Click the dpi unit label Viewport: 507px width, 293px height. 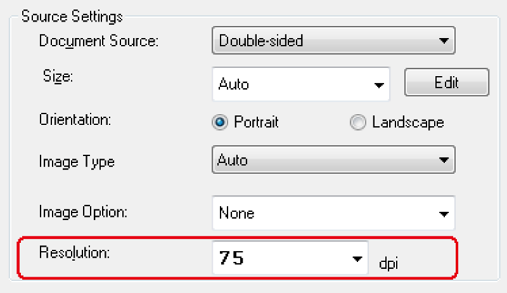pyautogui.click(x=391, y=261)
